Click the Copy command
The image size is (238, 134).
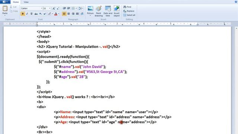(x=14, y=11)
